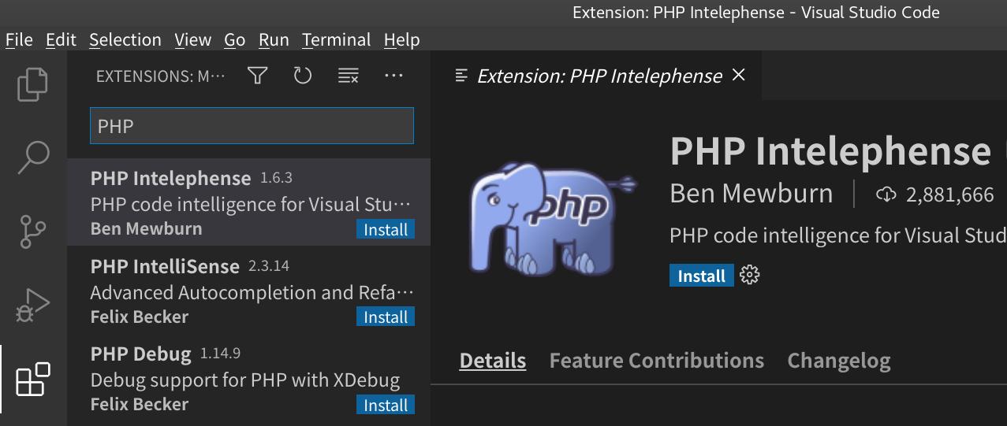Open the View menu
This screenshot has width=1007, height=426.
point(192,39)
